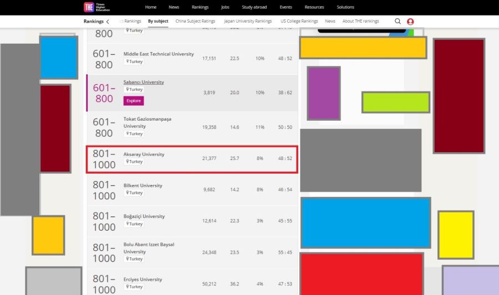
Task: Click the Times Higher Education logo
Action: click(x=97, y=7)
